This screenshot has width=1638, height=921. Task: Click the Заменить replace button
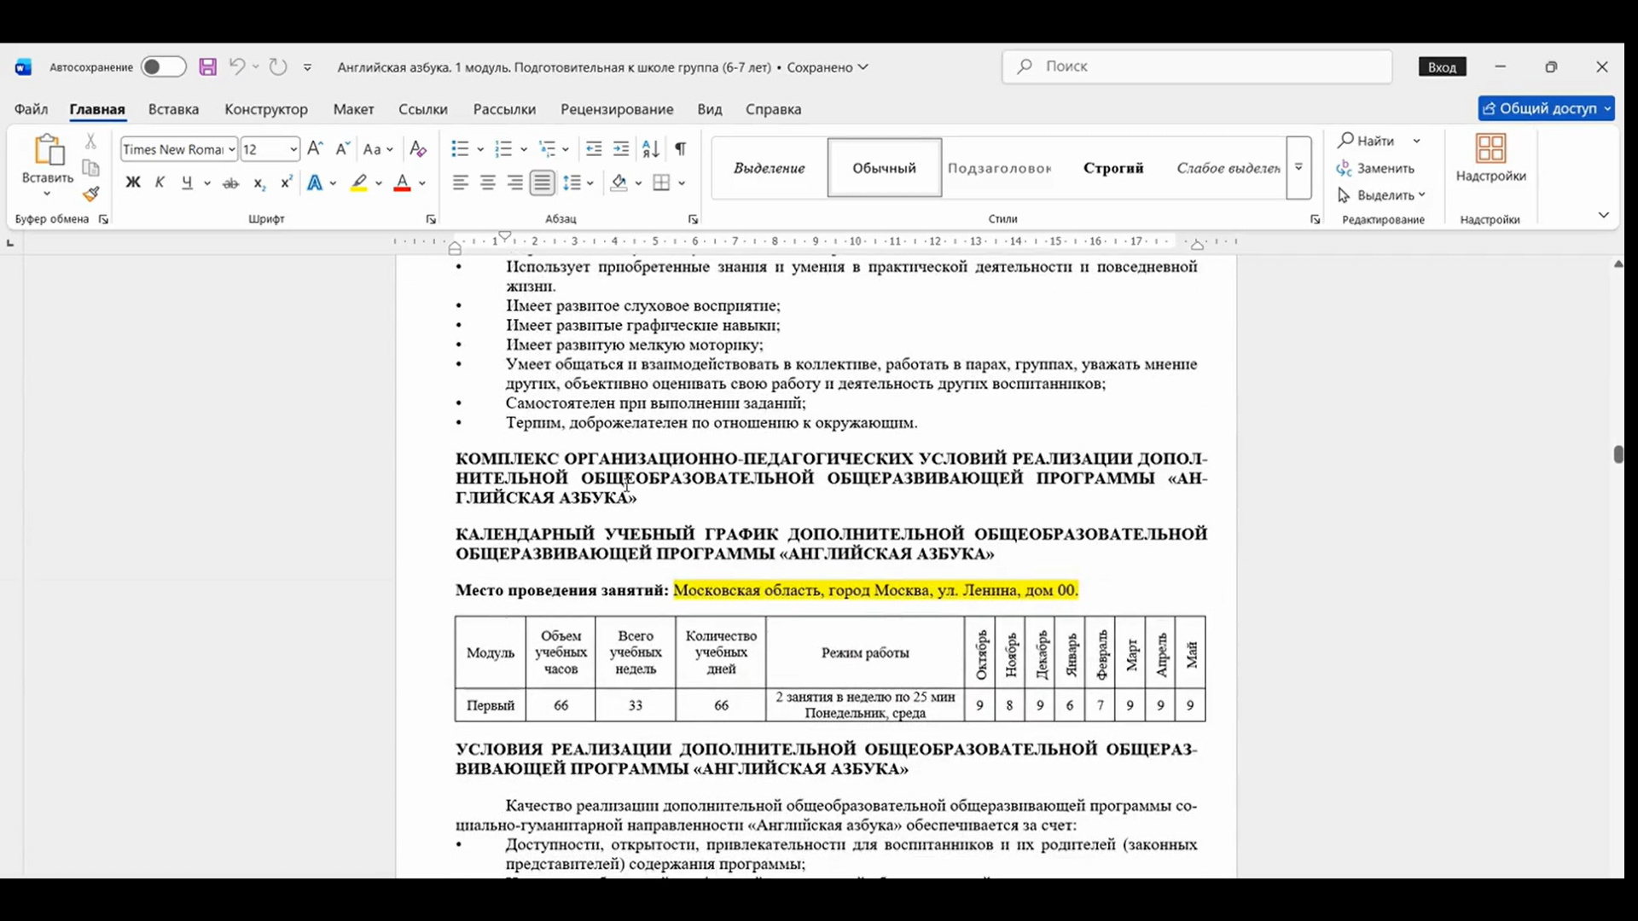point(1376,168)
